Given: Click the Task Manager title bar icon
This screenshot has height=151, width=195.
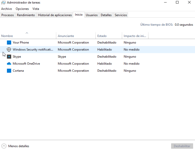Looking at the screenshot, I should point(3,3).
